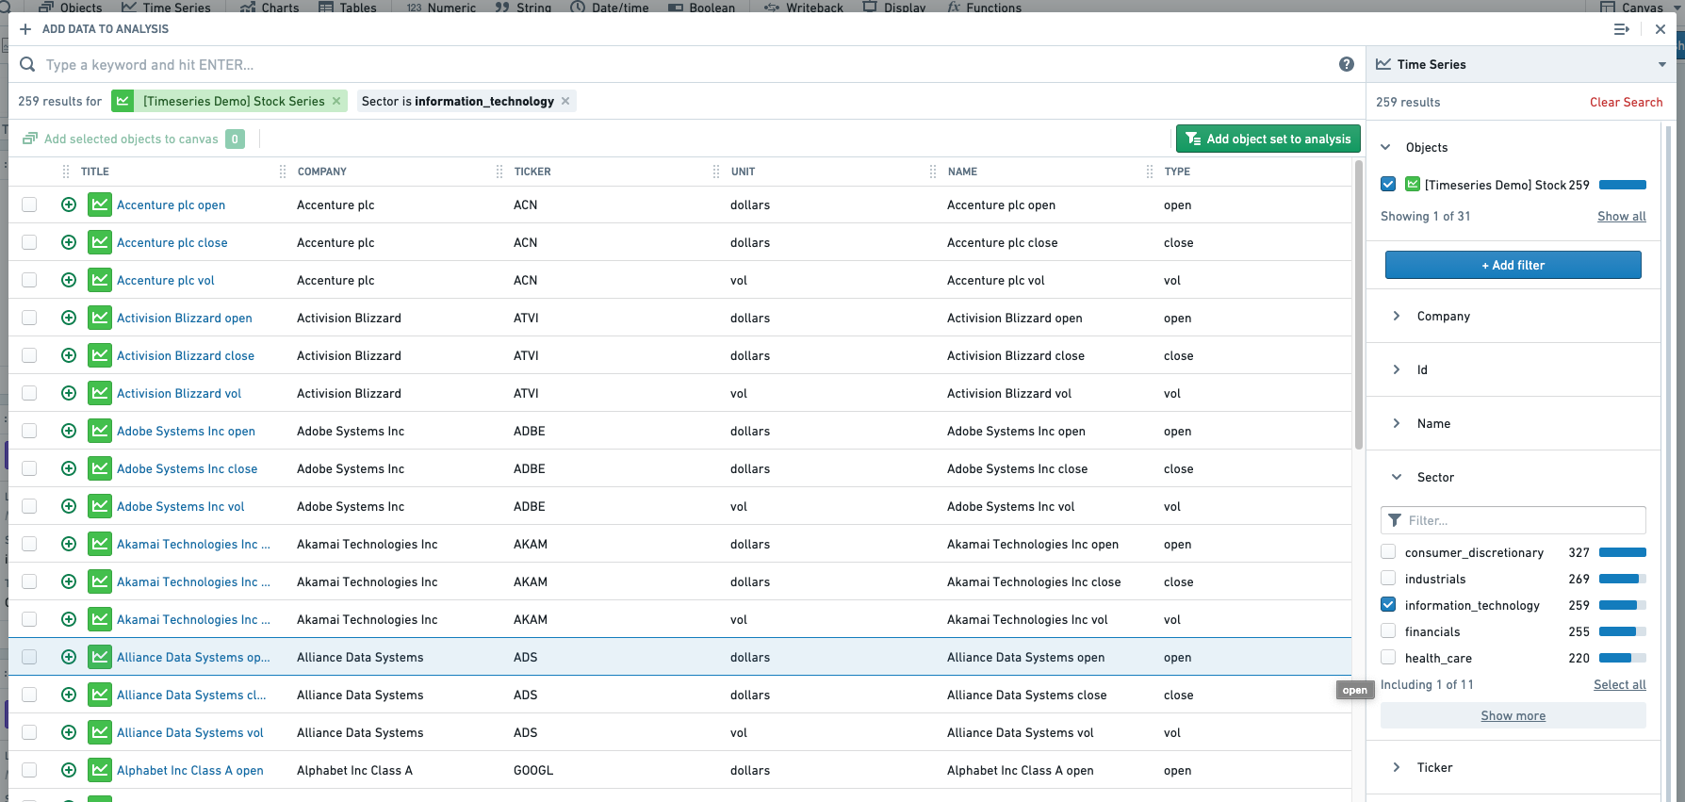This screenshot has width=1685, height=802.
Task: Select the Accenture plc open row checkbox
Action: coord(29,205)
